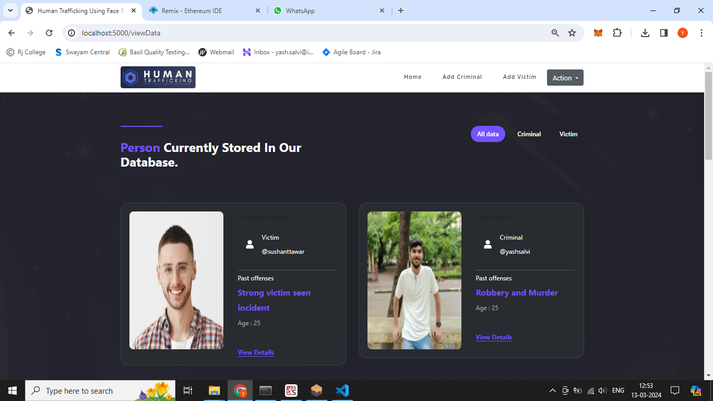Open the Add Victim nav item
713x401 pixels.
tap(520, 77)
